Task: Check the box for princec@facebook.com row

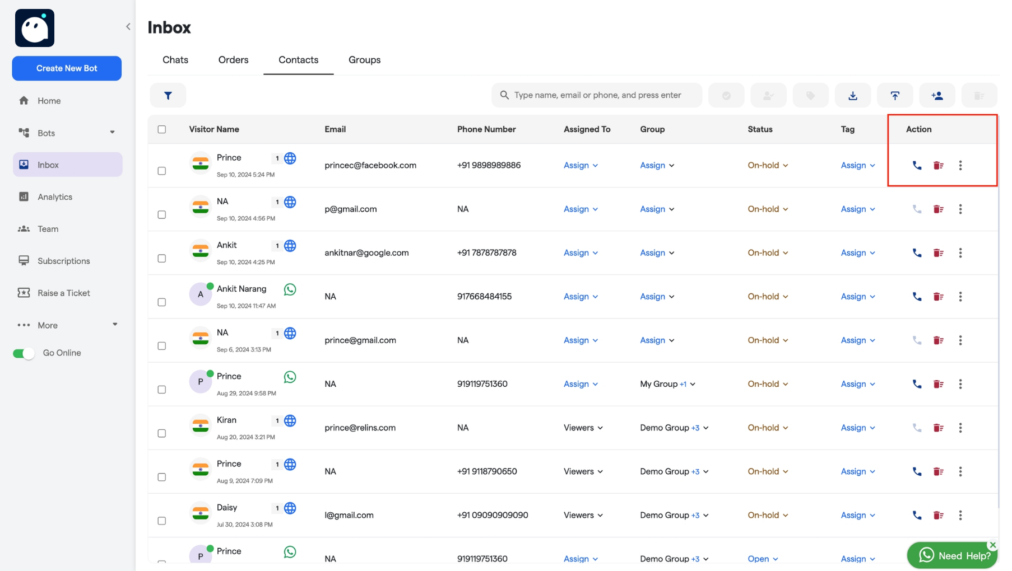Action: (162, 171)
